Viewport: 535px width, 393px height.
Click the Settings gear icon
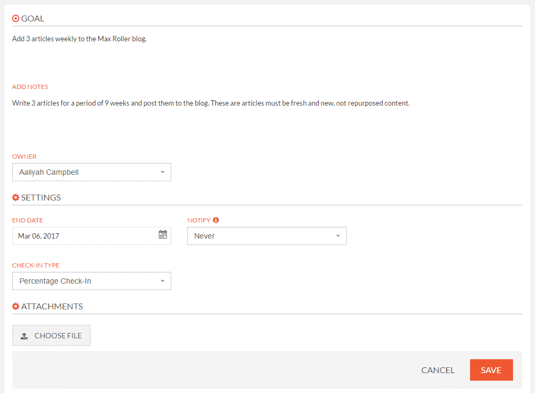tap(16, 197)
